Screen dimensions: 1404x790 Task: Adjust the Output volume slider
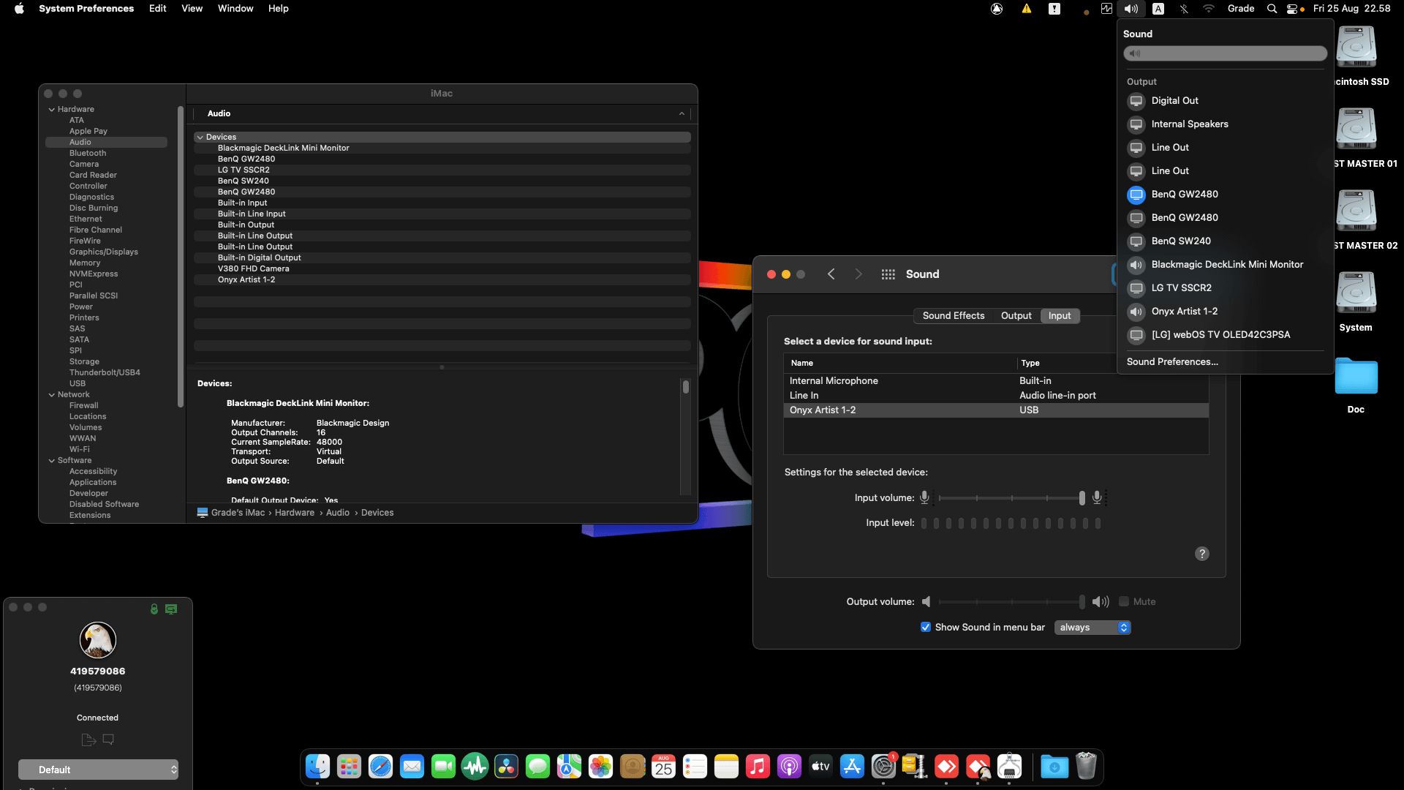1011,602
